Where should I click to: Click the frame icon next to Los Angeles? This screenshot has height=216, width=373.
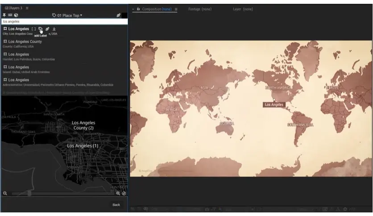33,29
